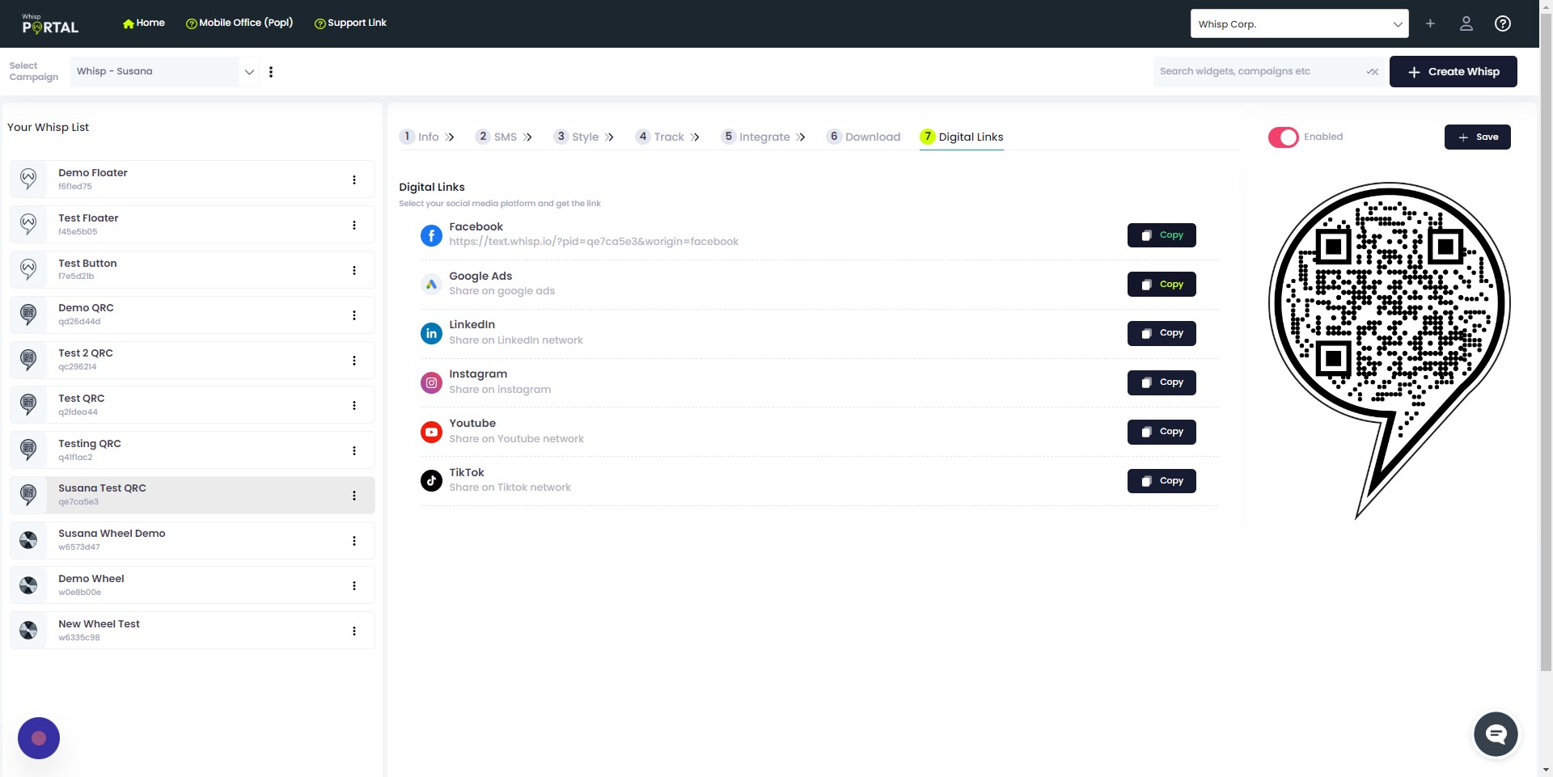This screenshot has height=777, width=1553.
Task: Click the LinkedIn logo icon
Action: 431,333
